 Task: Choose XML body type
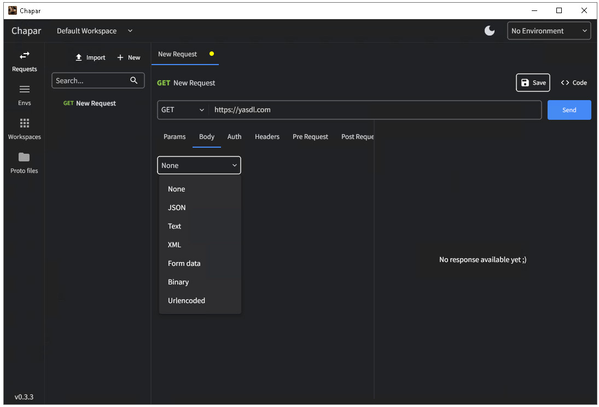click(x=200, y=245)
